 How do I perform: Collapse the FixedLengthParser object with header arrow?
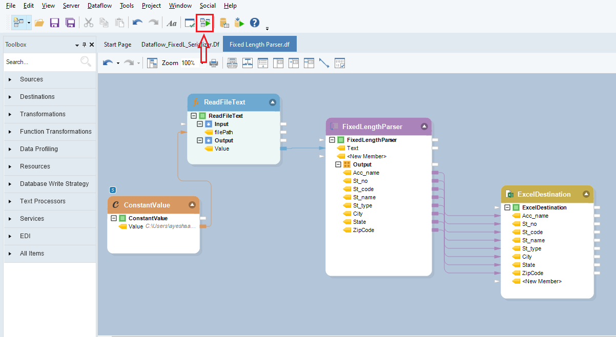tap(424, 127)
